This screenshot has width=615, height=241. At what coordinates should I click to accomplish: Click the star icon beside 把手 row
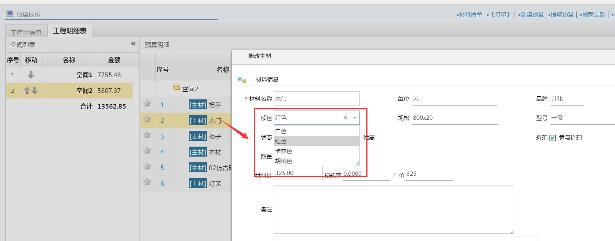click(147, 104)
